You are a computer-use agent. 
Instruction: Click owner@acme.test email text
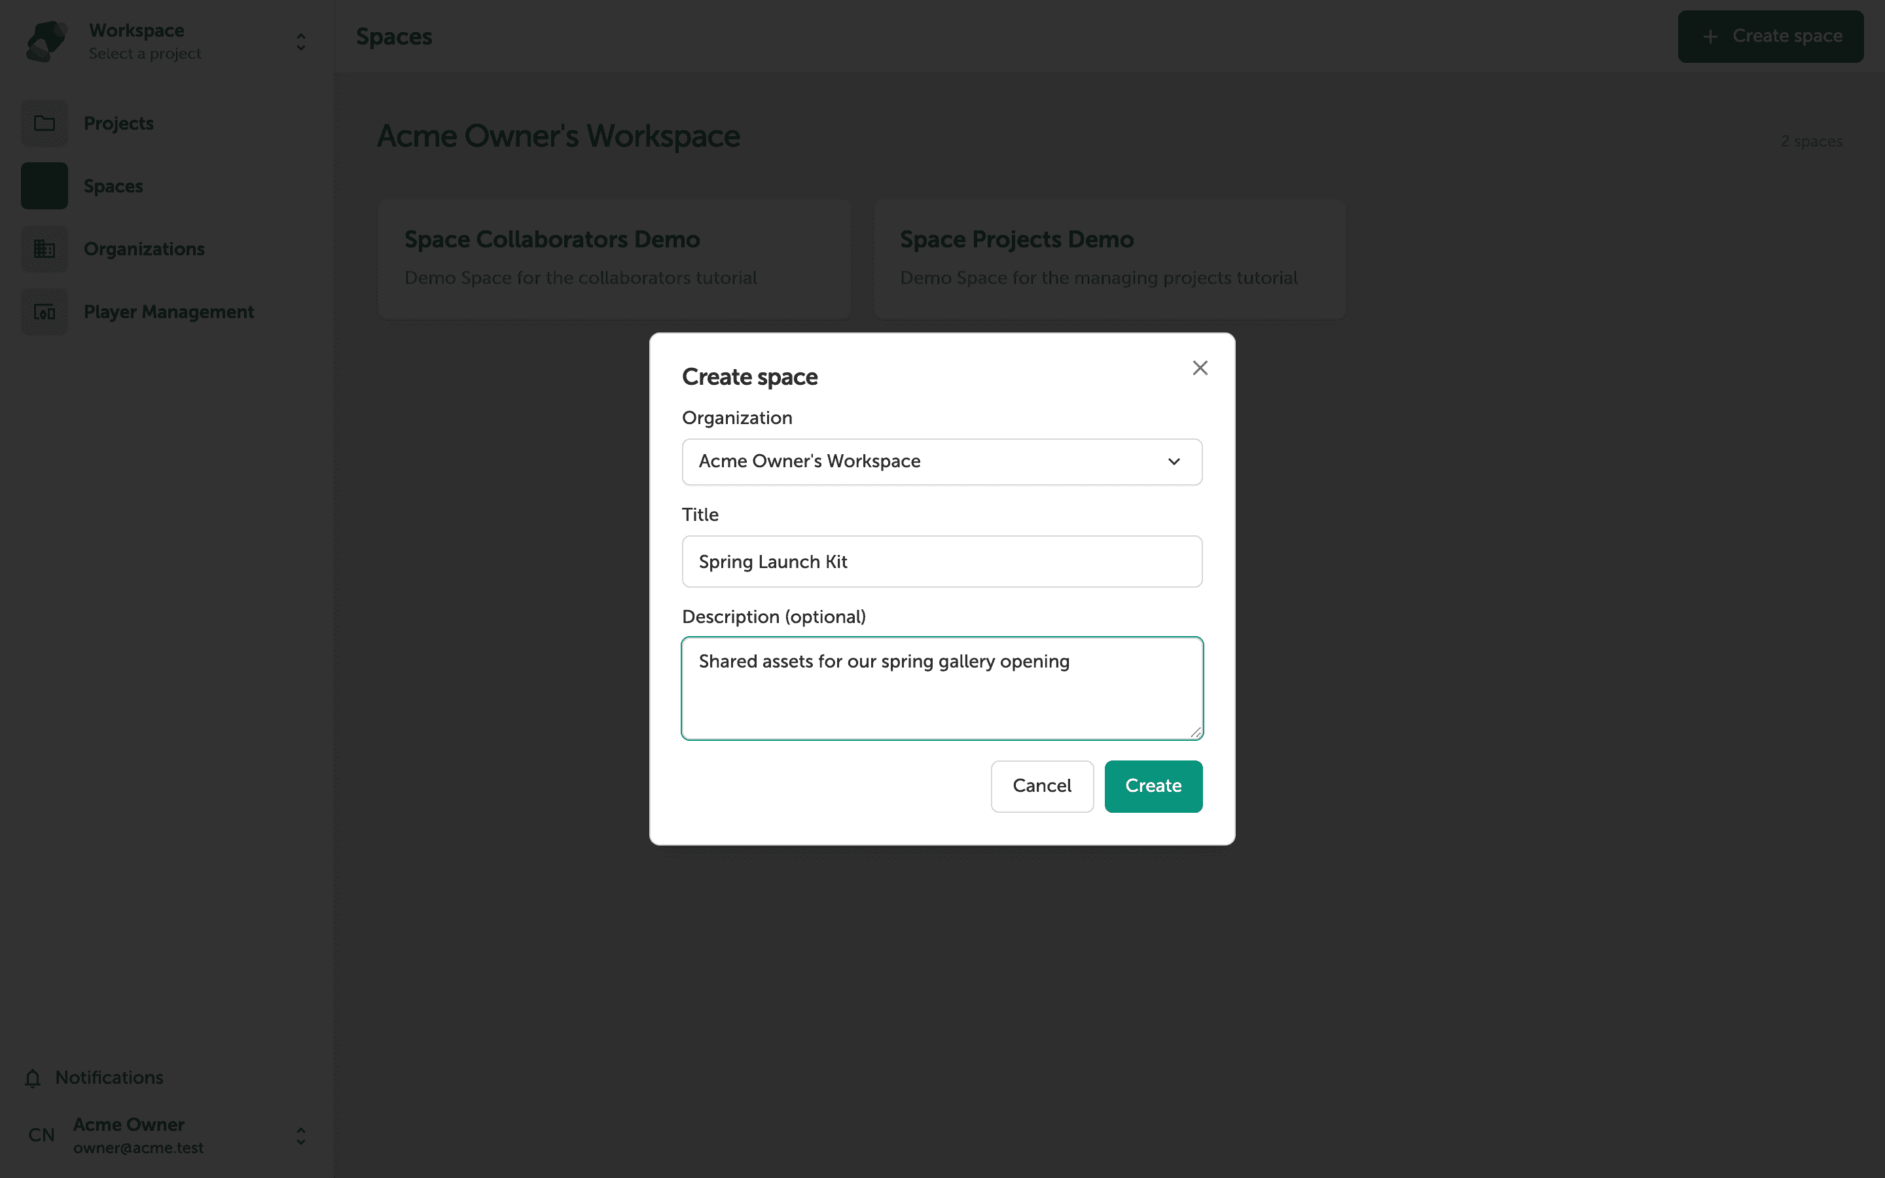[x=138, y=1148]
